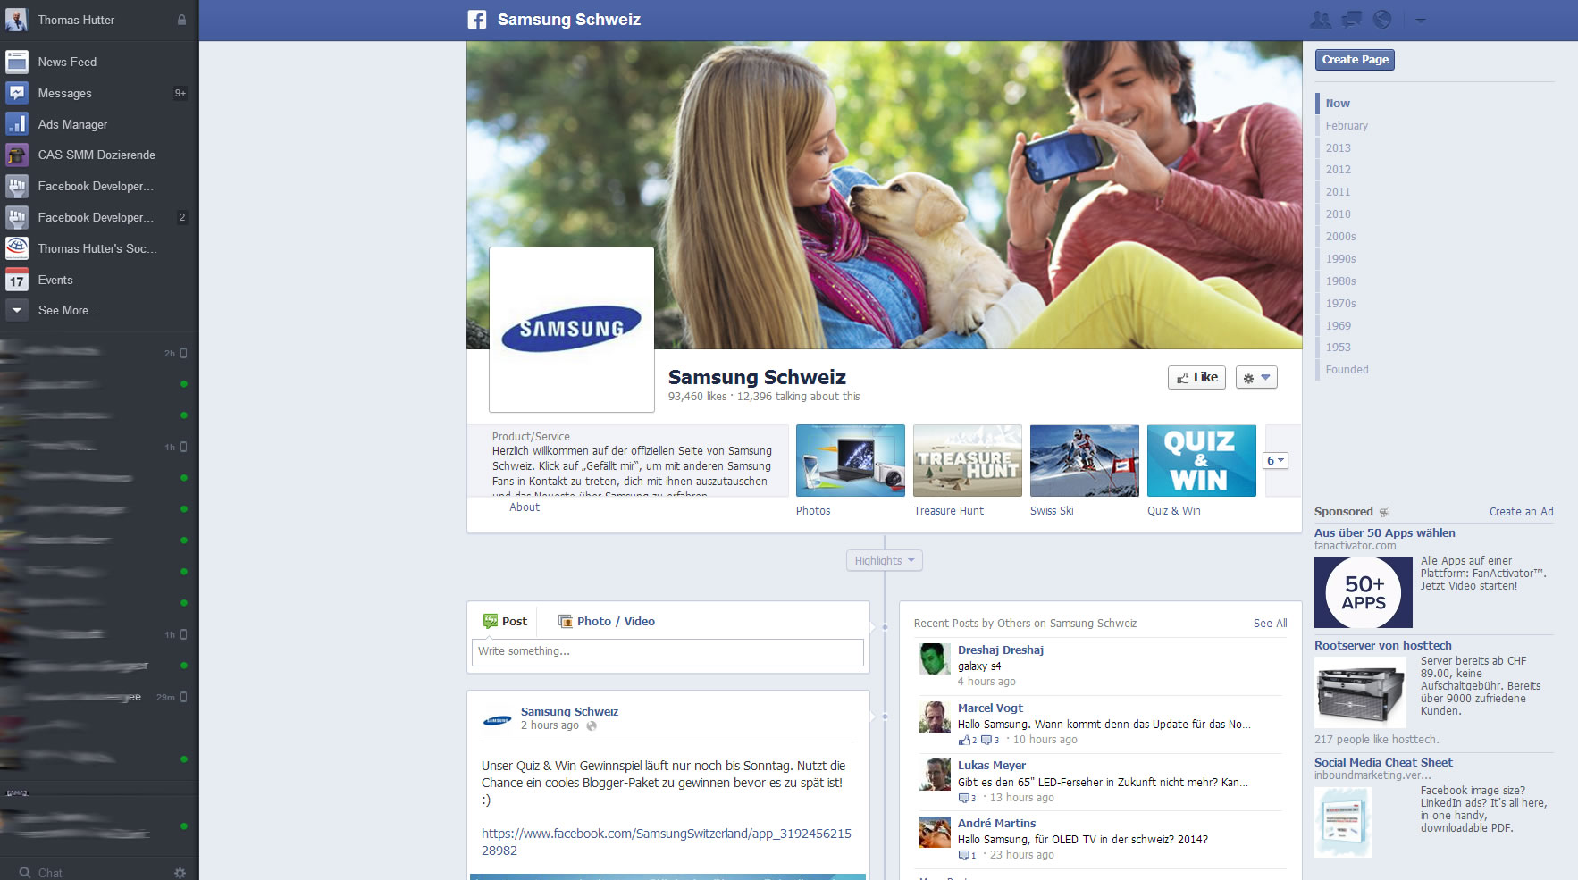Jump to 2011 on the timeline
Image resolution: width=1578 pixels, height=880 pixels.
[x=1338, y=192]
